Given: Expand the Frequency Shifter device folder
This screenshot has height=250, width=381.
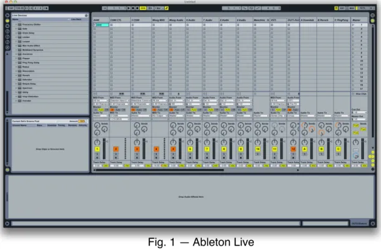Looking at the screenshot, I should pyautogui.click(x=16, y=24).
